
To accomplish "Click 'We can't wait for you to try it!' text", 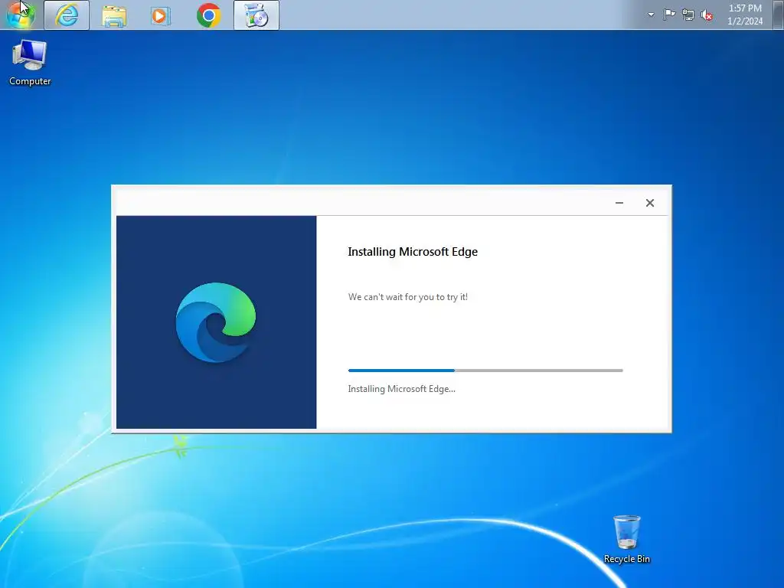I will tap(408, 297).
